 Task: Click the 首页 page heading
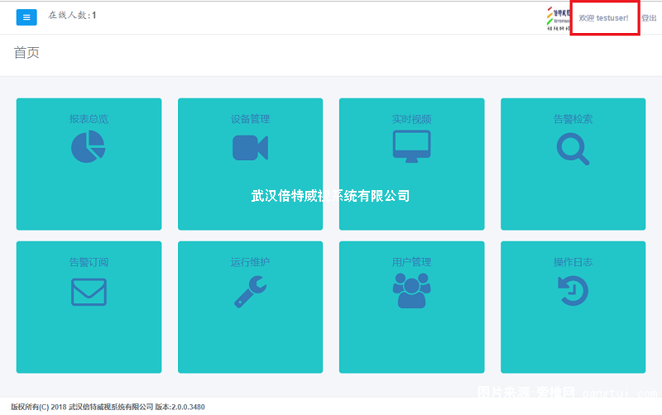pyautogui.click(x=26, y=53)
